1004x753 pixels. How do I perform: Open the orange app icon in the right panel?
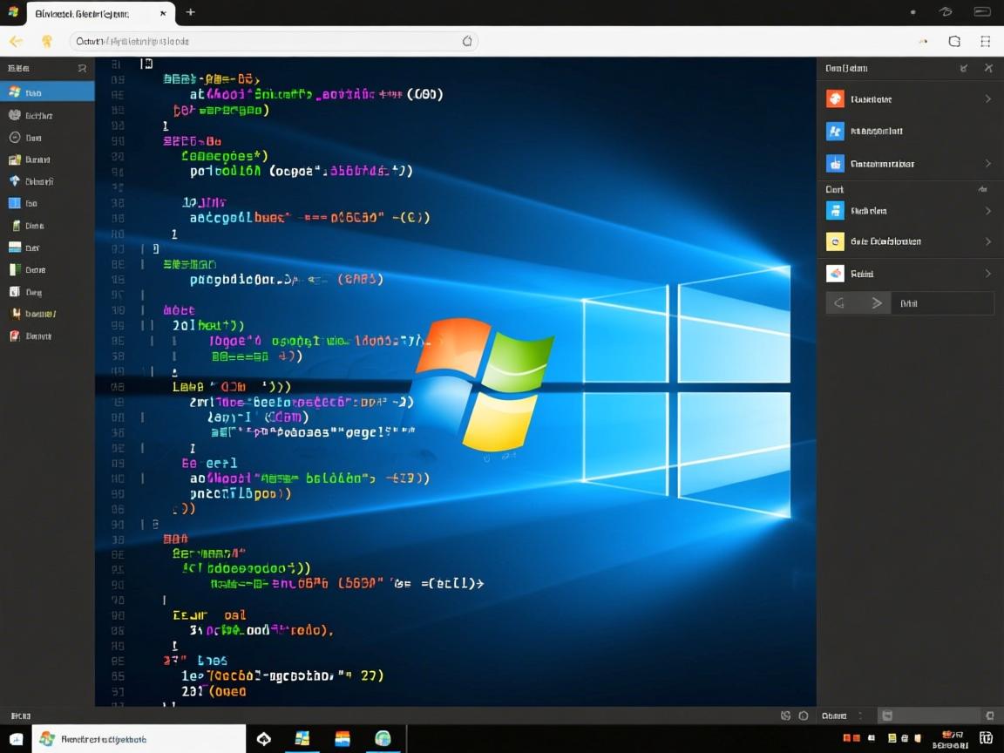click(x=835, y=98)
